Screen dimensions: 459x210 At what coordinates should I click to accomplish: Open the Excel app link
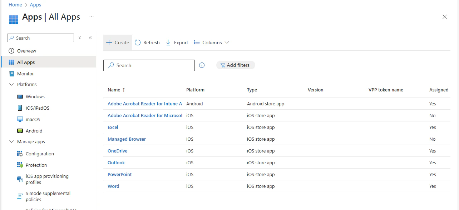[x=113, y=127]
